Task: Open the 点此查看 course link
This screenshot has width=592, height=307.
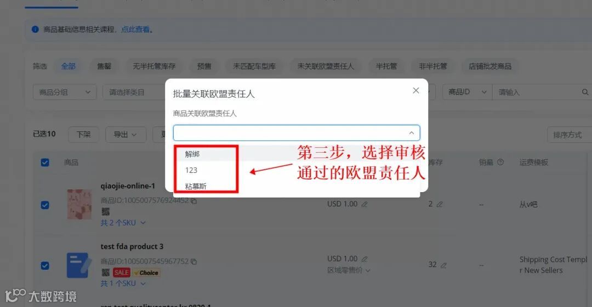Action: 135,30
